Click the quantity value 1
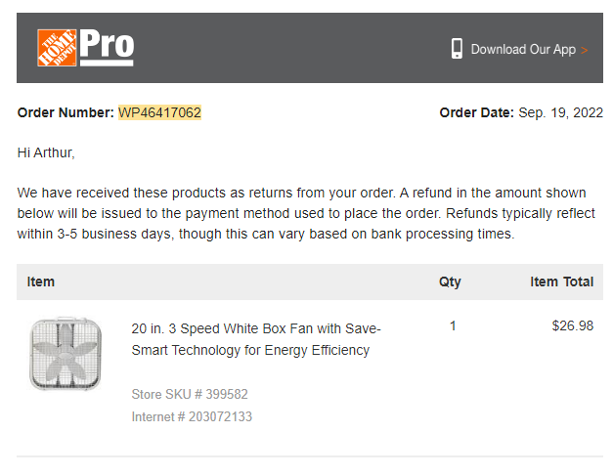 pos(453,325)
